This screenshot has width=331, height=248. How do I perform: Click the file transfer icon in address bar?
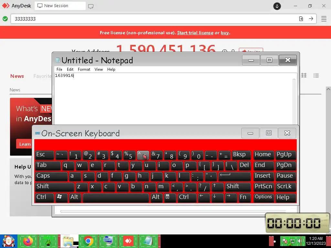point(301,19)
